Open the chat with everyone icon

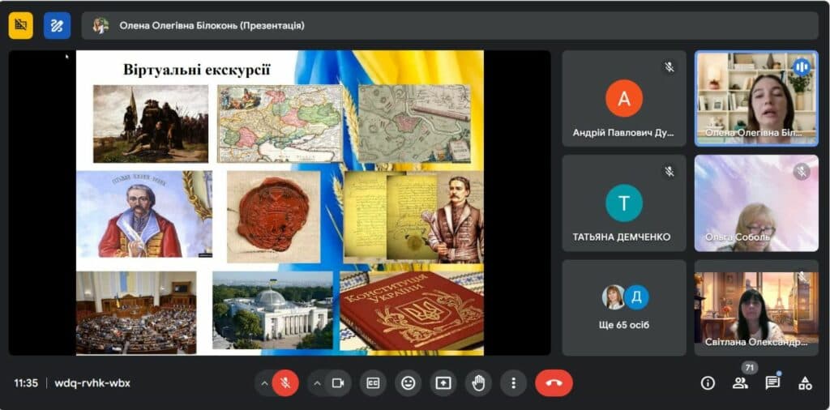(x=772, y=383)
